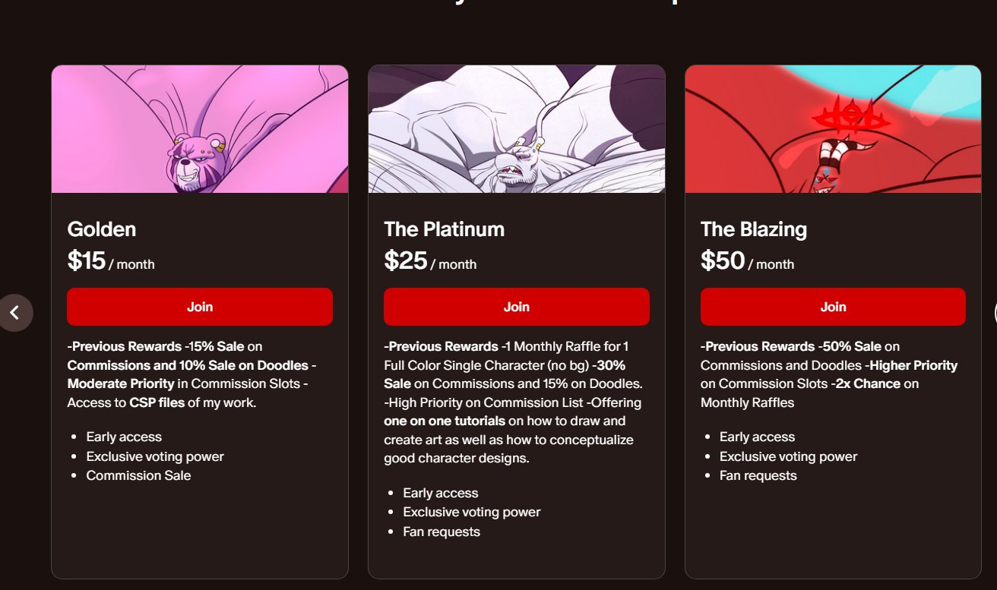997x590 pixels.
Task: Click the $50 / month price
Action: click(747, 262)
